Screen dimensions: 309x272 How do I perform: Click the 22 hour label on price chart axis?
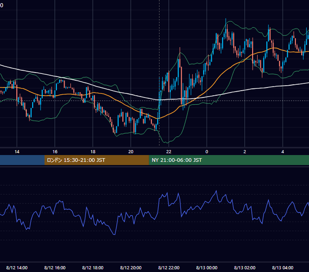169,152
